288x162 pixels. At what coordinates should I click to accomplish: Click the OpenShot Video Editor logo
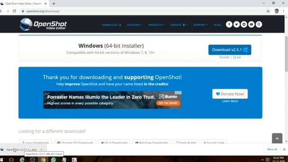43,24
